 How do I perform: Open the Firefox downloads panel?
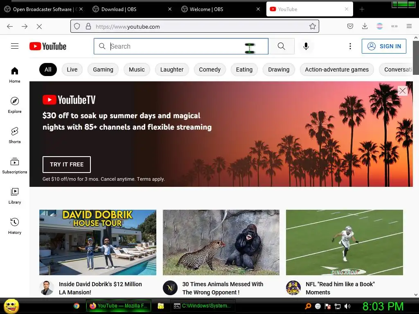tap(365, 26)
